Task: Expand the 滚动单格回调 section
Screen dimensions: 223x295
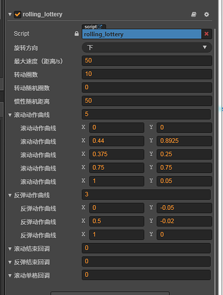Action: [10, 276]
